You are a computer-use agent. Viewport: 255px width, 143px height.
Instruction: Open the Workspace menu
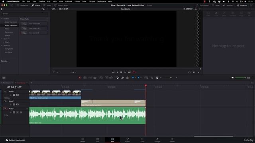tap(102, 1)
